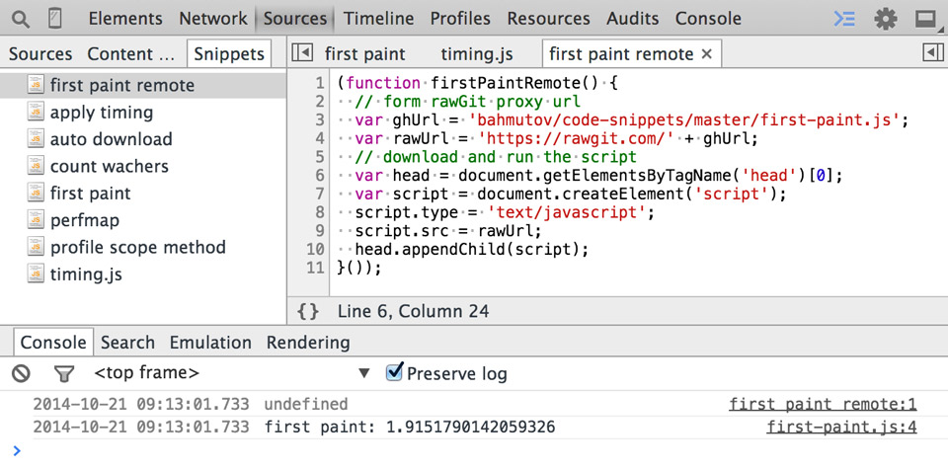The width and height of the screenshot is (948, 469).
Task: Click the console prompt input
Action: (x=474, y=452)
